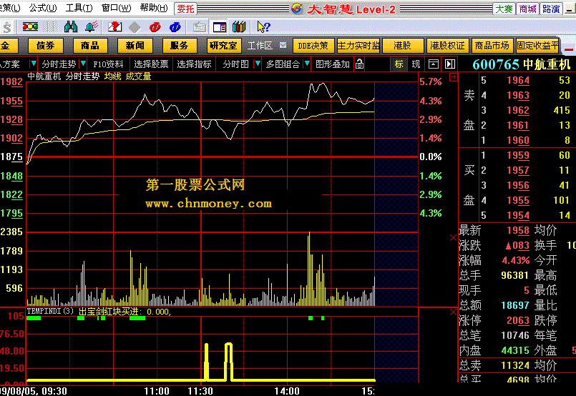The image size is (576, 396).
Task: Click stock title 600765 中航重机
Action: (522, 64)
